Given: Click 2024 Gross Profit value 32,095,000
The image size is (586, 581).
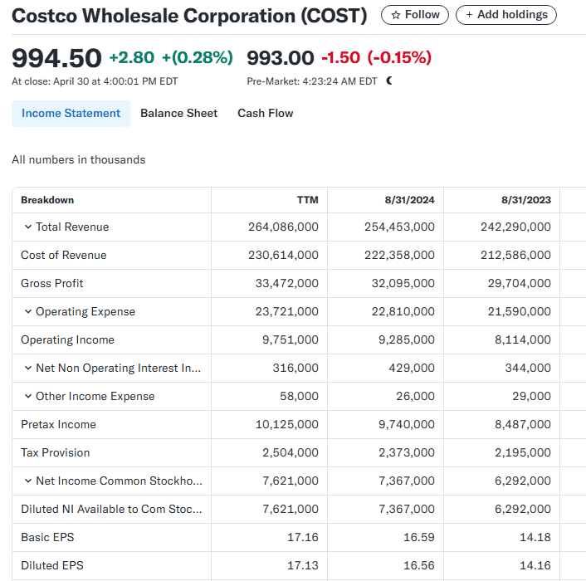Looking at the screenshot, I should tap(403, 283).
